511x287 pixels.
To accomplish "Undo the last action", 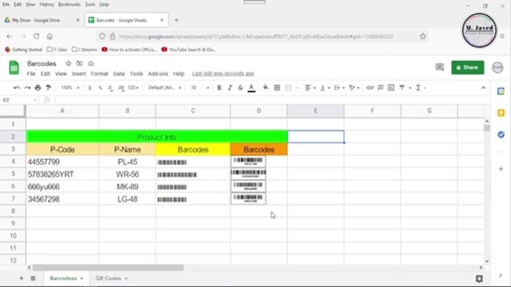I will pos(17,88).
